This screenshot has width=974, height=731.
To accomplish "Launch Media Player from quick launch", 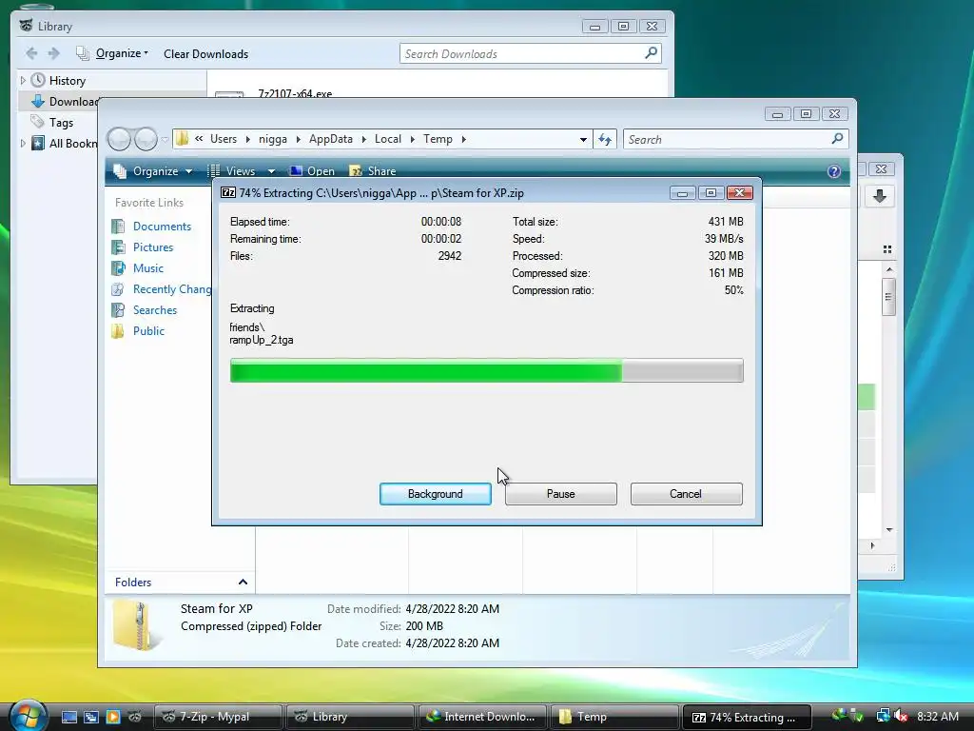I will tap(113, 717).
